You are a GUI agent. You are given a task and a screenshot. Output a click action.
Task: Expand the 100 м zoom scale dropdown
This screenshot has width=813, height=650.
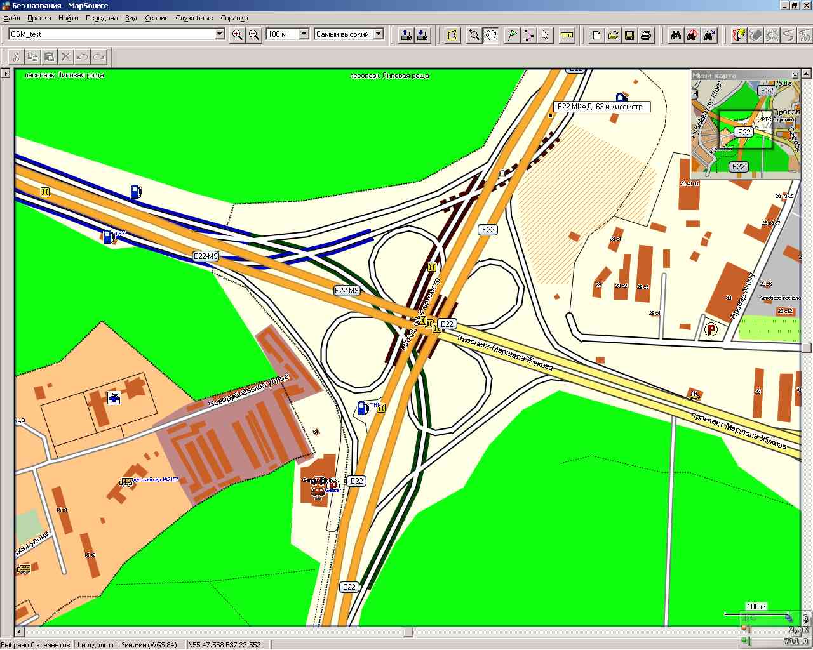pyautogui.click(x=304, y=34)
